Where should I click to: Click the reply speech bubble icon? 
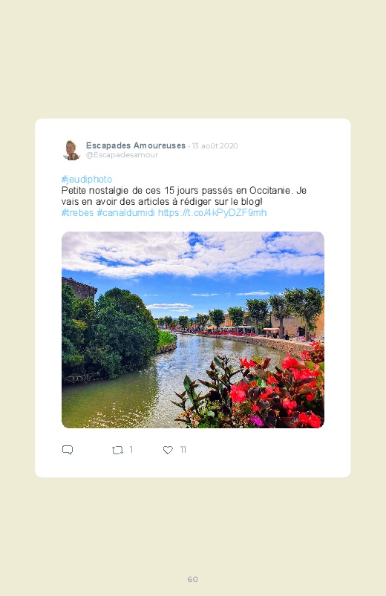coord(68,450)
